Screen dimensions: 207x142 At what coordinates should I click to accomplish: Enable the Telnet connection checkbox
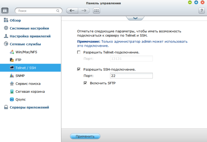[x=79, y=52]
